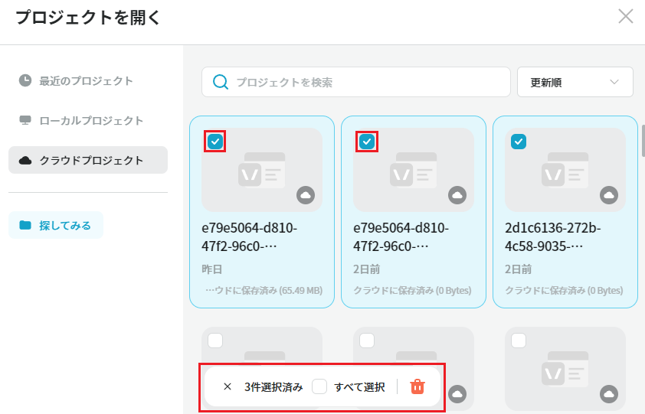Screen dimensions: 645x414
Task: Click the red trash delete icon
Action: pos(417,387)
